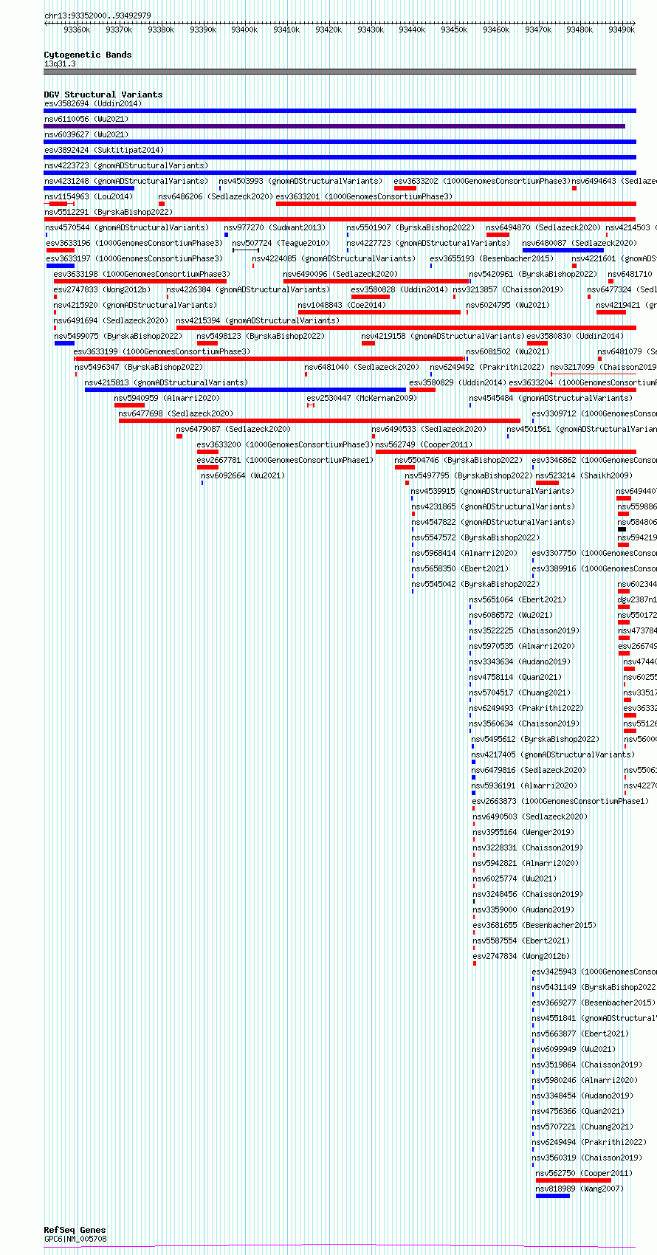Select esv3633197 variant label

(x=134, y=258)
